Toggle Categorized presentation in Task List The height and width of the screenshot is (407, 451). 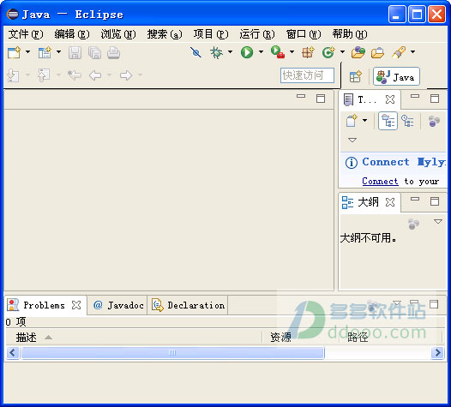[388, 121]
